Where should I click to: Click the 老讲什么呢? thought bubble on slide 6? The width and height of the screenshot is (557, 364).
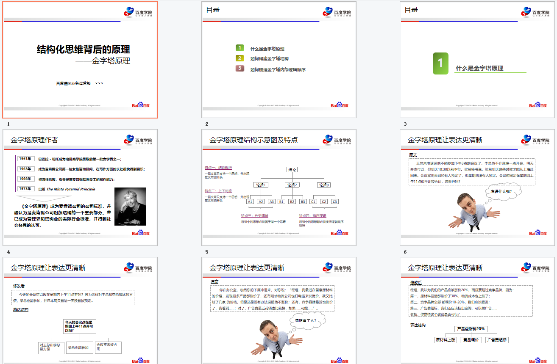pyautogui.click(x=501, y=192)
